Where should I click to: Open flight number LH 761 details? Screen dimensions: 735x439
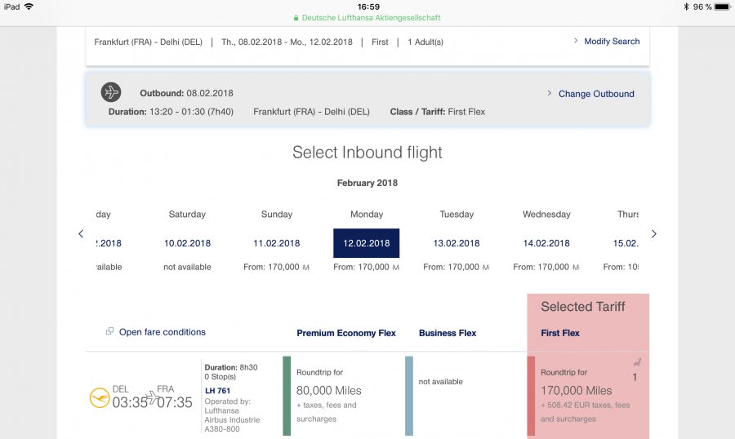pyautogui.click(x=216, y=391)
